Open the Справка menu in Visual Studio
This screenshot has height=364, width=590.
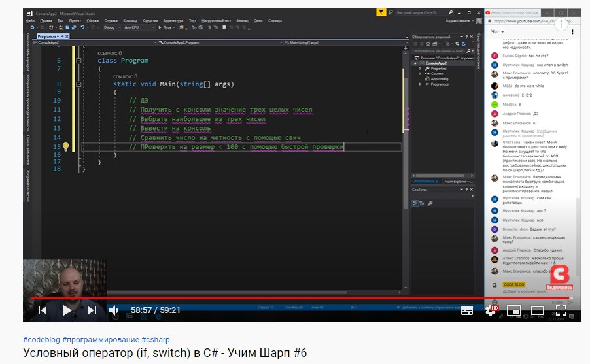[275, 21]
